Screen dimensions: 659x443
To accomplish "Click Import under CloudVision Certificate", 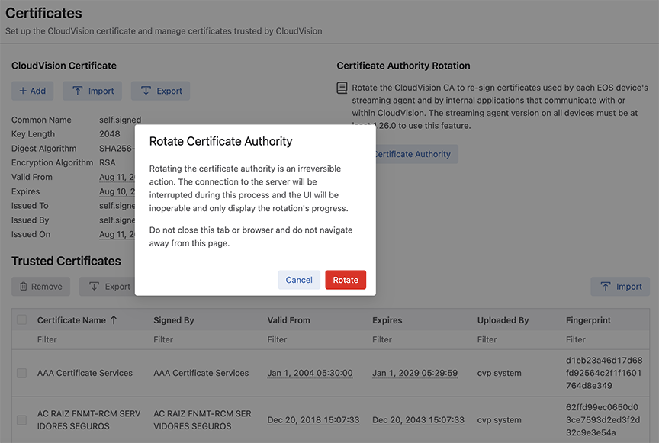I will click(x=92, y=91).
